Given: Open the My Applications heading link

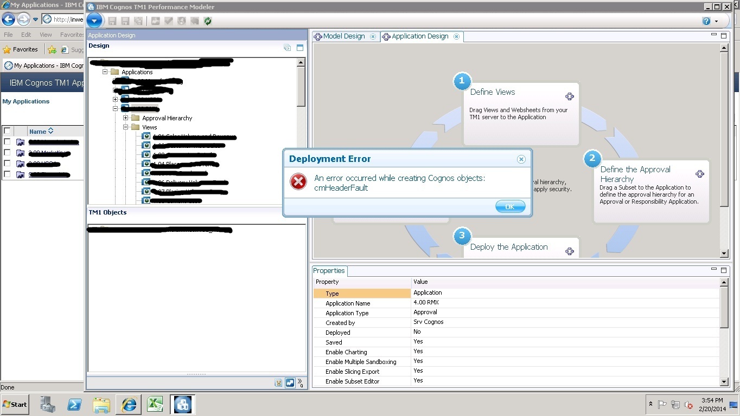Looking at the screenshot, I should click(x=26, y=101).
